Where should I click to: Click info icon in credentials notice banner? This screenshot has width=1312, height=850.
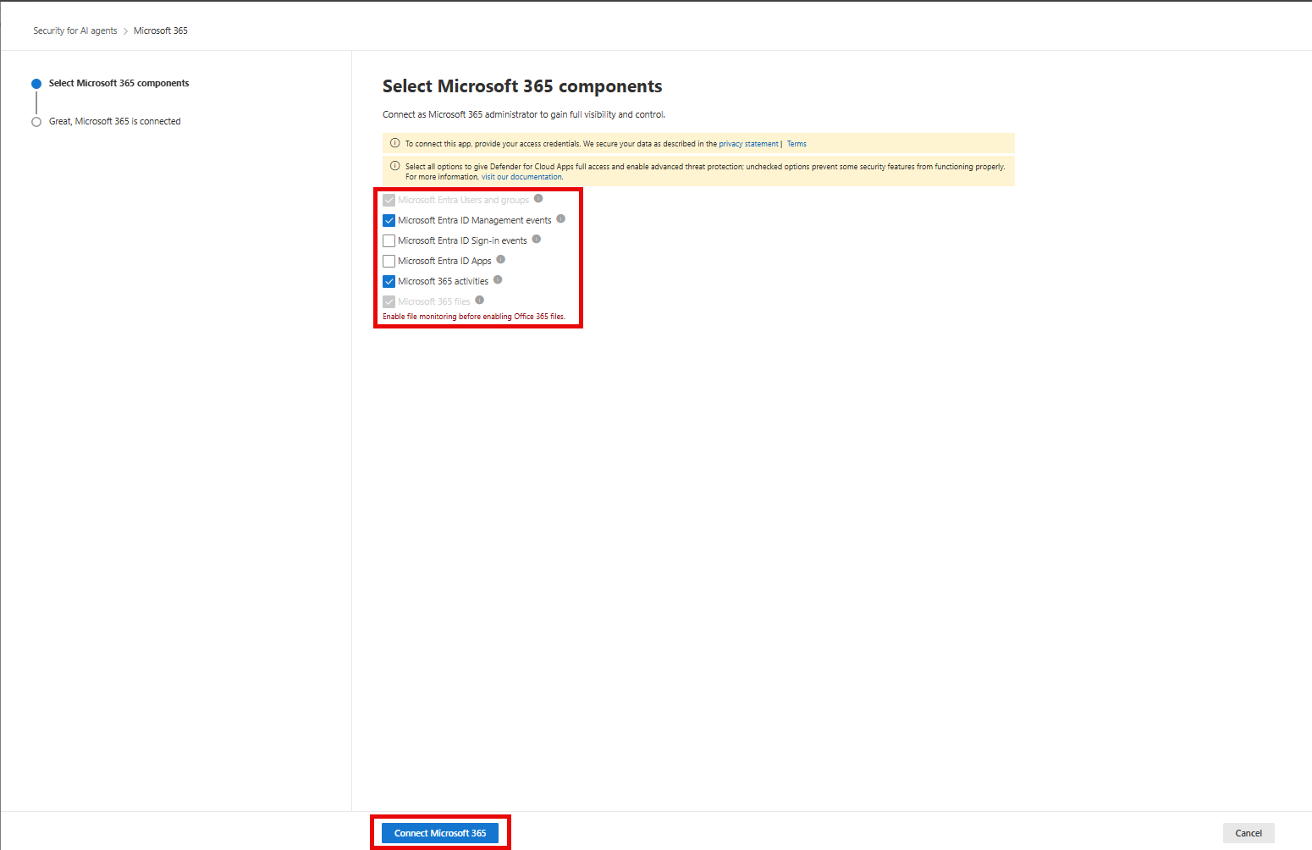click(x=394, y=143)
